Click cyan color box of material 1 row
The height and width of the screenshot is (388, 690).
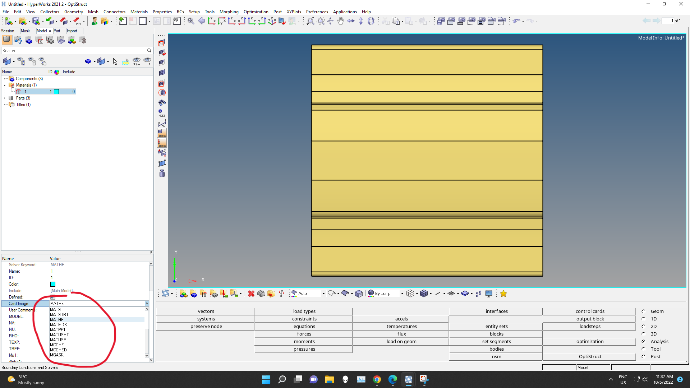(56, 92)
